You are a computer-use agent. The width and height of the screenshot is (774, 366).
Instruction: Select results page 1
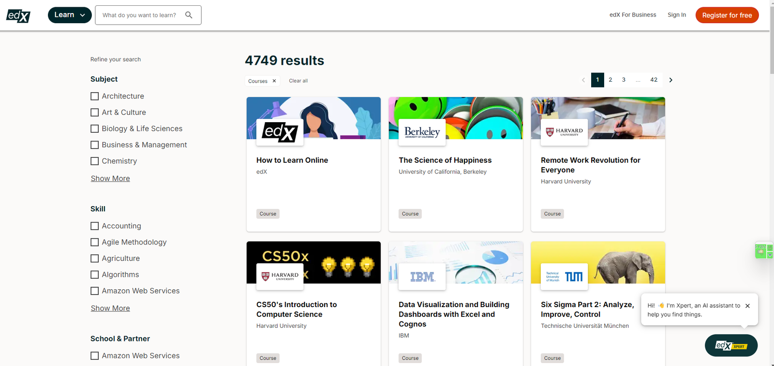click(597, 80)
